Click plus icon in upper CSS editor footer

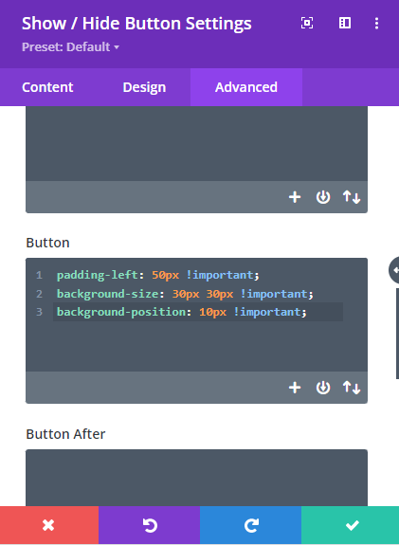[295, 197]
